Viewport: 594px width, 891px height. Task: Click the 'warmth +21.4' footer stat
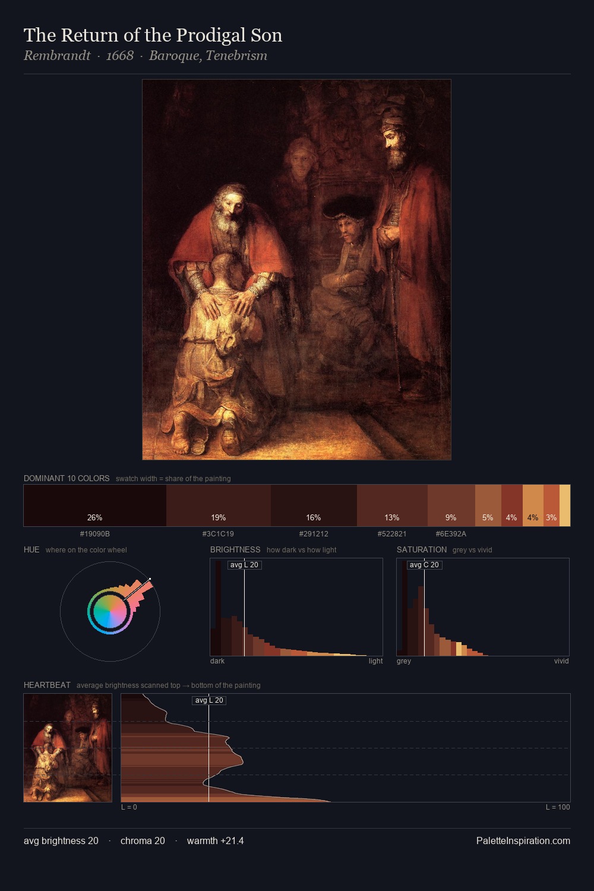pos(215,841)
